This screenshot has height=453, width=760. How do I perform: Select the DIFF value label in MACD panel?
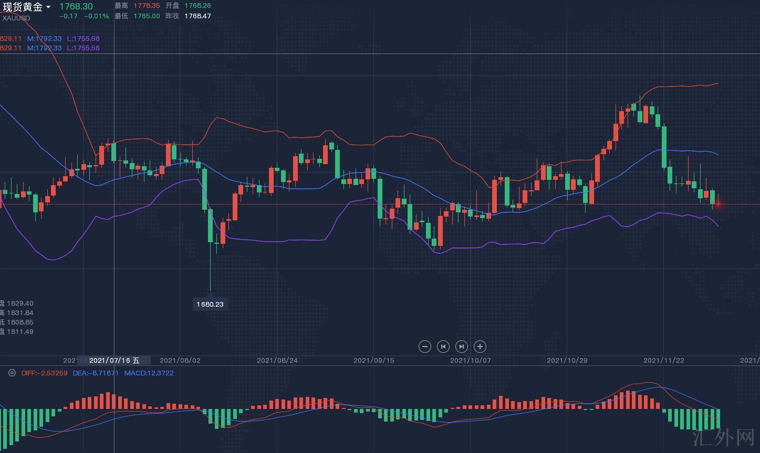click(44, 373)
